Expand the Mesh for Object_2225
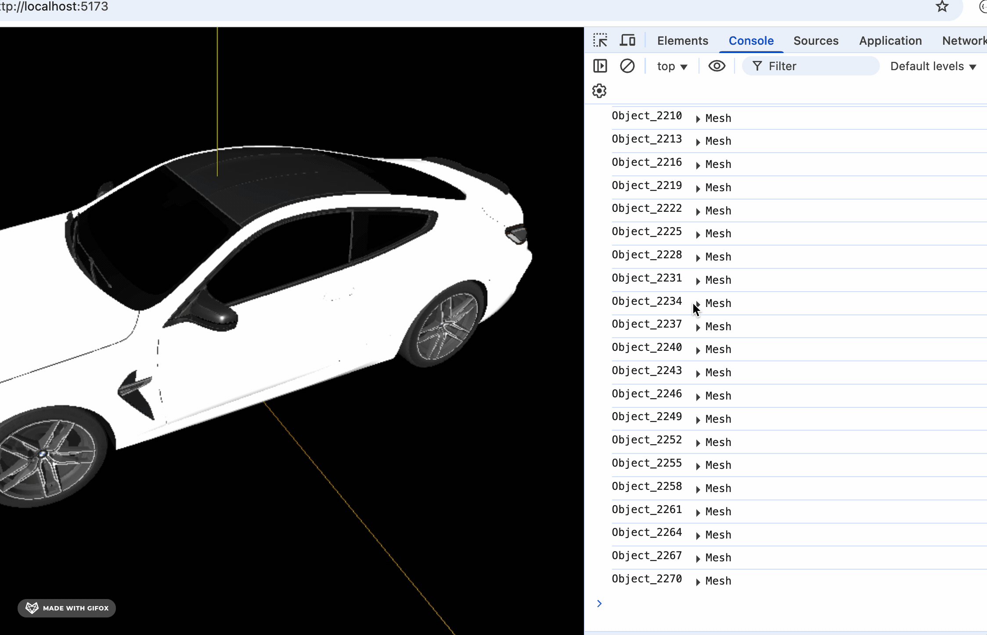 click(698, 235)
